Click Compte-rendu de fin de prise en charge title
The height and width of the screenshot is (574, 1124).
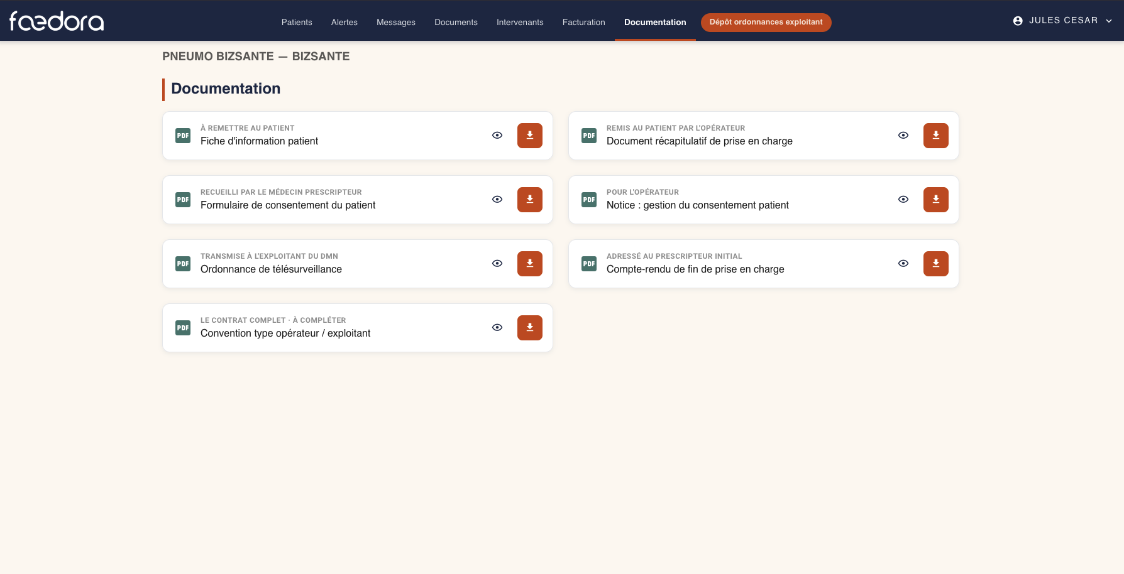pyautogui.click(x=695, y=269)
